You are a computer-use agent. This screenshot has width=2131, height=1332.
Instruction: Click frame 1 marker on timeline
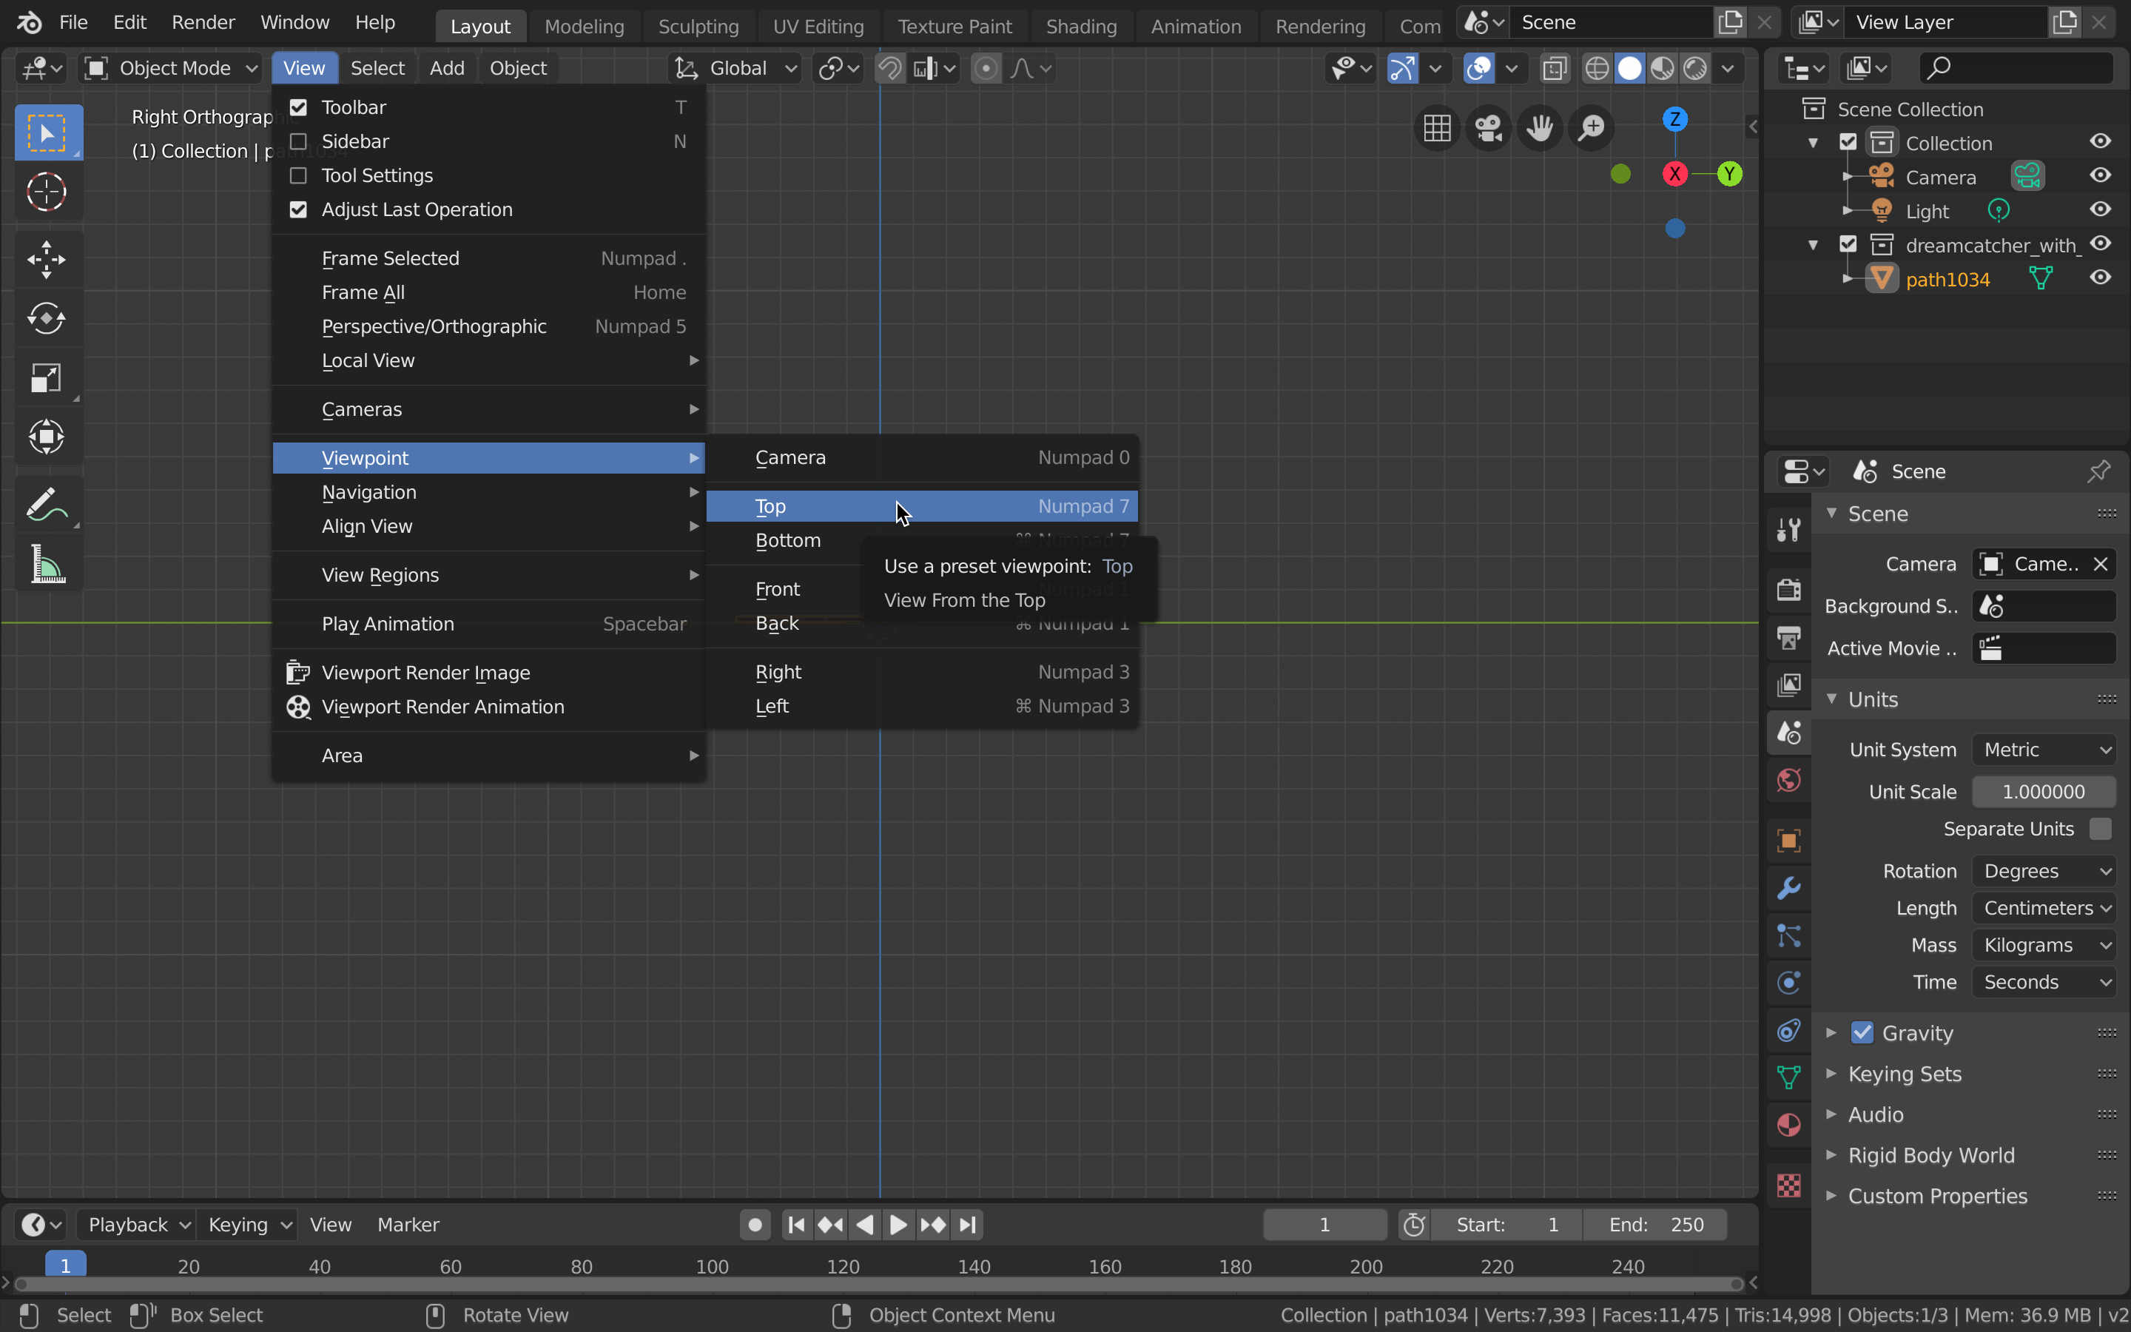65,1266
